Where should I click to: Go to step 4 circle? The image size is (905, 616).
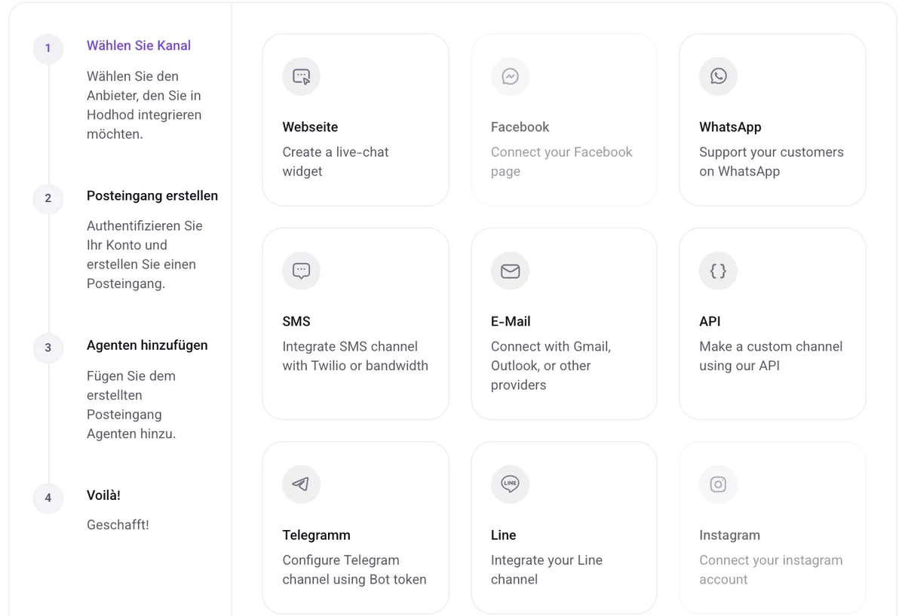[48, 498]
